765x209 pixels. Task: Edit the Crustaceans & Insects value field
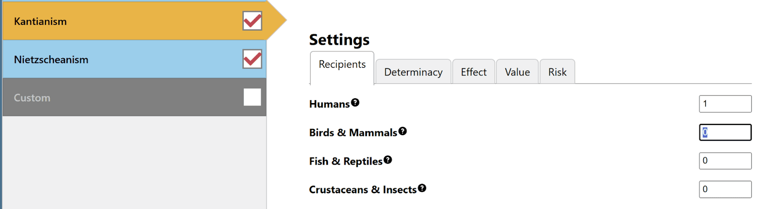[x=725, y=189]
